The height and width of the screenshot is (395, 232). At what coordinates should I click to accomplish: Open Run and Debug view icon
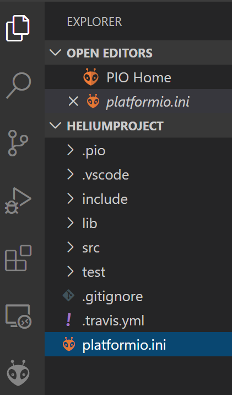18,201
